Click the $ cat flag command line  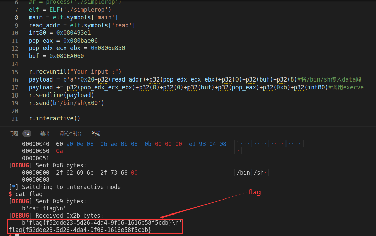[26, 194]
